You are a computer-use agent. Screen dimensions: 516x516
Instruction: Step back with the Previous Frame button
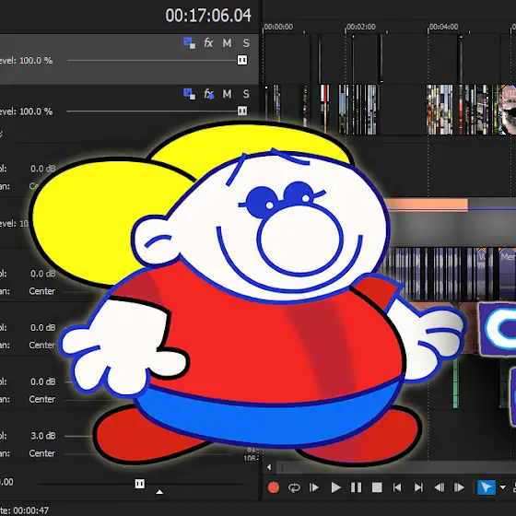pos(440,487)
